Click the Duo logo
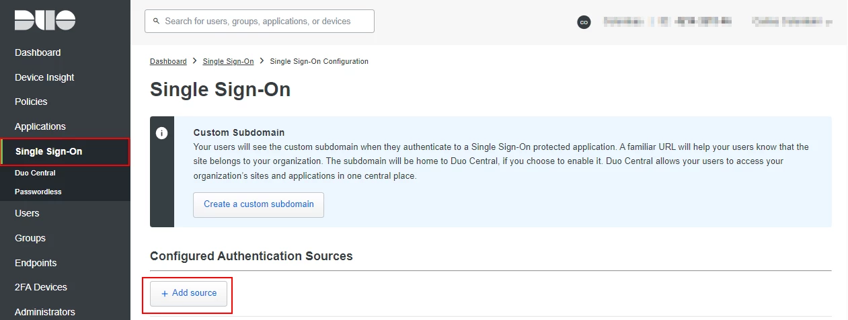Image resolution: width=848 pixels, height=320 pixels. [x=45, y=20]
